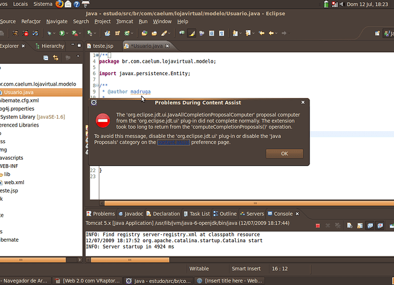Screen dimensions: 394x285
Task: Click Previous Annotation toolbar icon
Action: point(248,33)
